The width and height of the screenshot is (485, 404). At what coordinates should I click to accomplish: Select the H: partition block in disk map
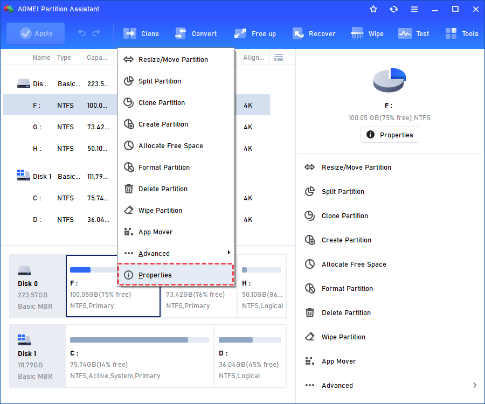[262, 286]
